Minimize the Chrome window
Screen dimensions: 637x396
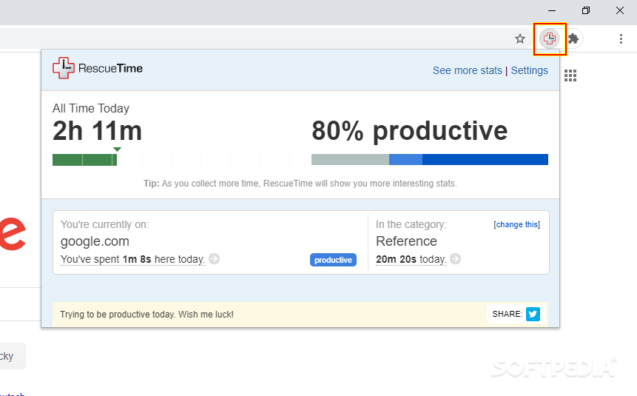click(552, 10)
